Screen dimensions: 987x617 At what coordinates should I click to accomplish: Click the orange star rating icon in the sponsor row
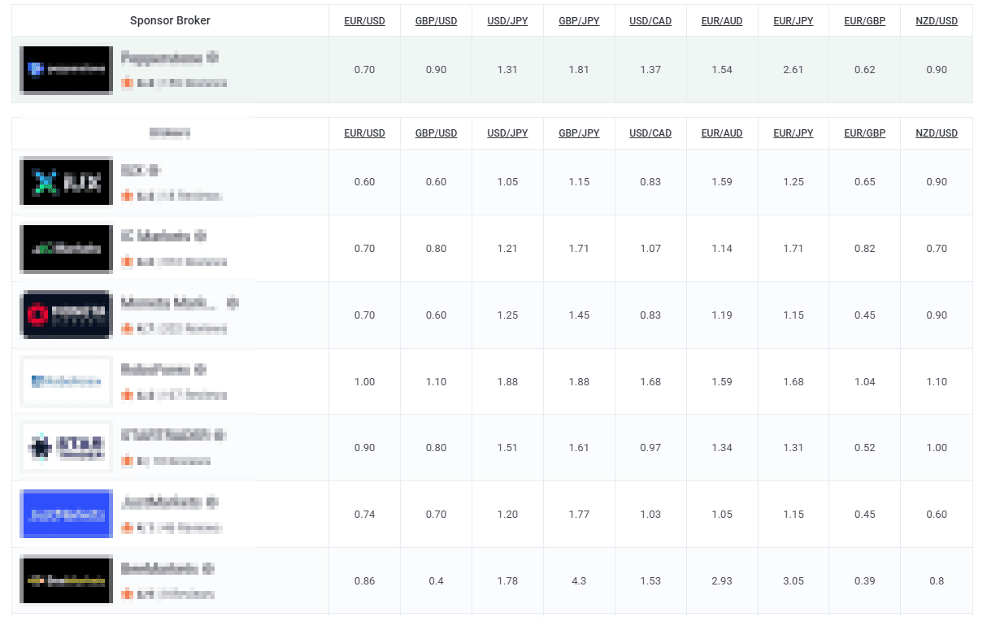coord(127,83)
